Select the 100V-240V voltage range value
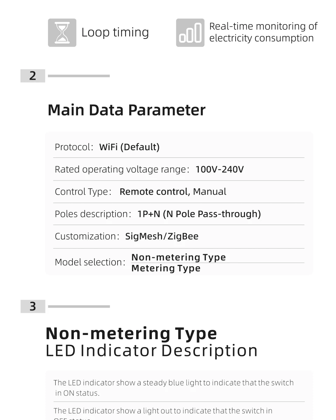 tap(219, 169)
